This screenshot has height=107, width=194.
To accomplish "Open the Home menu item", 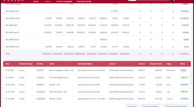I will [36, 1].
